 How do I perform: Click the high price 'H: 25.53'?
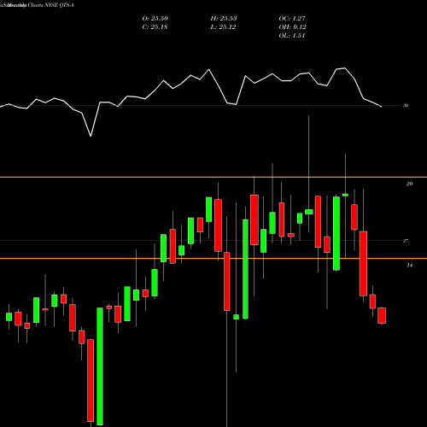[224, 19]
